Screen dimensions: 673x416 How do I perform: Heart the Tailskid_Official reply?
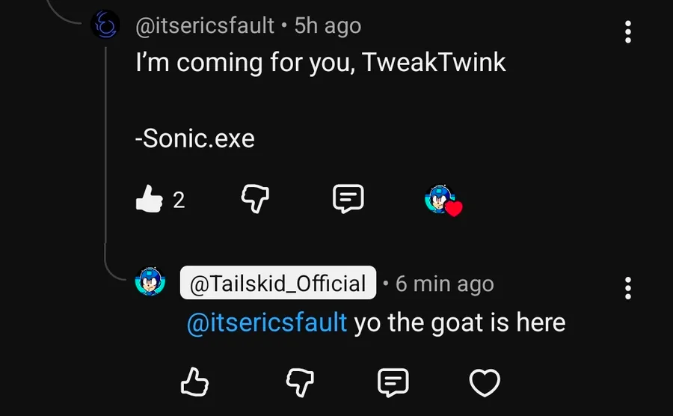pos(484,382)
